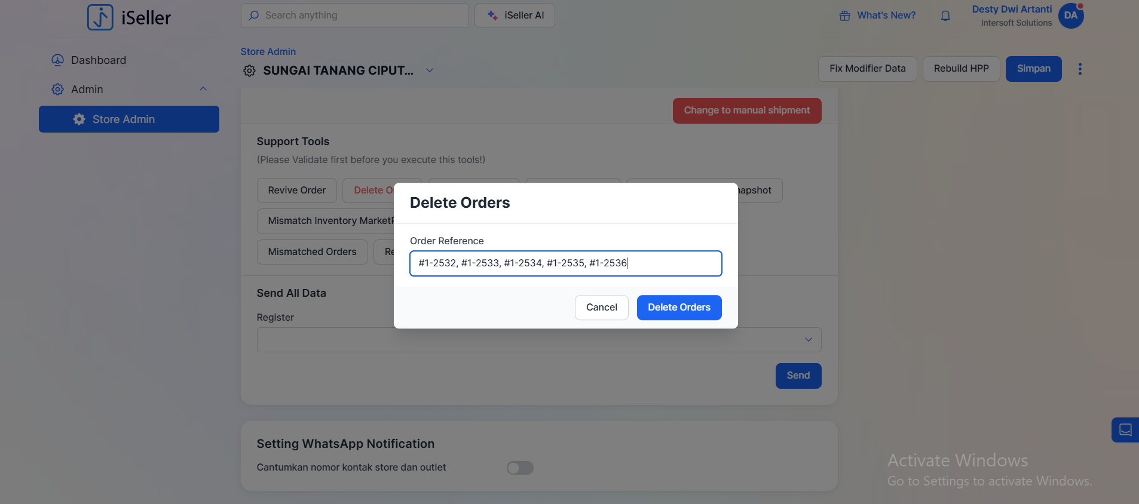Confirm with Delete Orders button
Image resolution: width=1139 pixels, height=504 pixels.
point(679,308)
